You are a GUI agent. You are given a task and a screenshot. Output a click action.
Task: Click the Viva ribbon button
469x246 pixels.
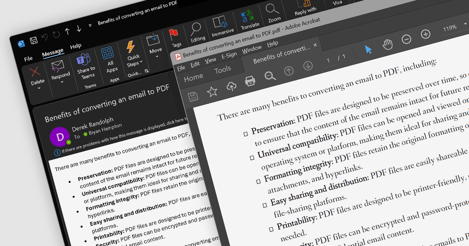tap(338, 2)
